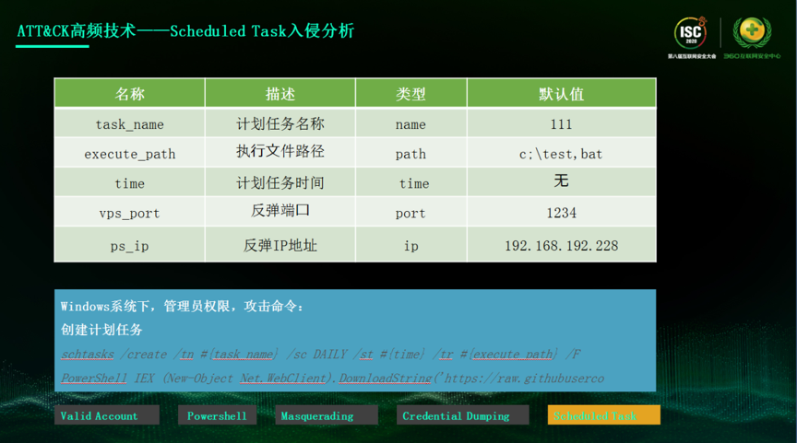Click the ISC 2020 conference logo

point(691,38)
